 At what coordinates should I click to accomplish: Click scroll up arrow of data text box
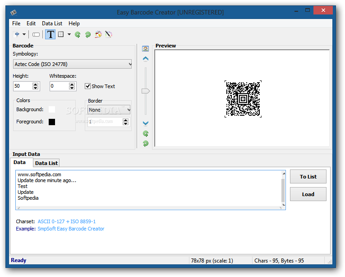(x=284, y=174)
